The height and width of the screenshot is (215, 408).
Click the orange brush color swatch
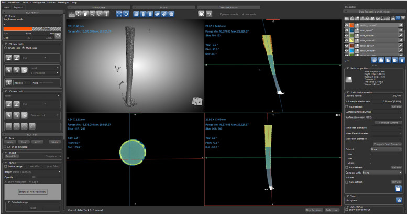(x=18, y=29)
